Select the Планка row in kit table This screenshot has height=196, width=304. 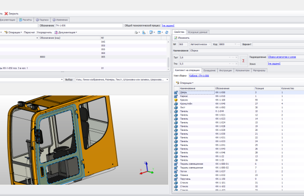click(x=239, y=175)
